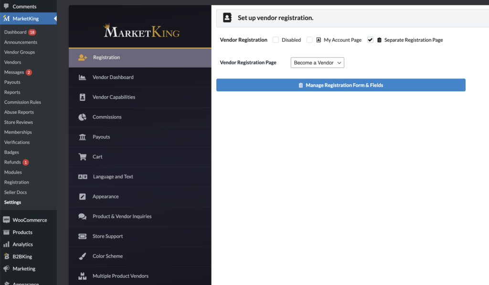This screenshot has width=489, height=285.
Task: Open Abuse Reports in sidebar
Action: [19, 112]
